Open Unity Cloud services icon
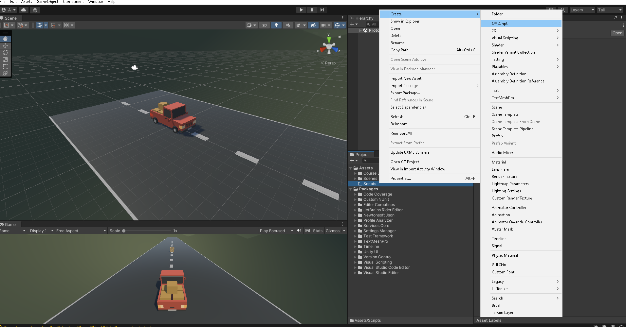 pos(24,10)
